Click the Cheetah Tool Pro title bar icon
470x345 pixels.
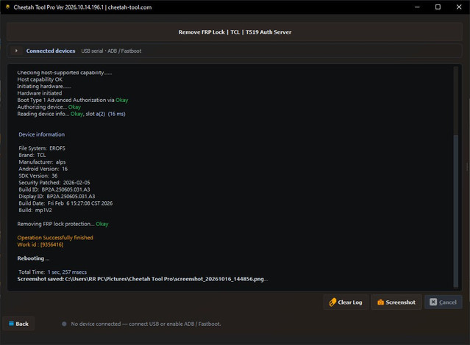point(8,7)
